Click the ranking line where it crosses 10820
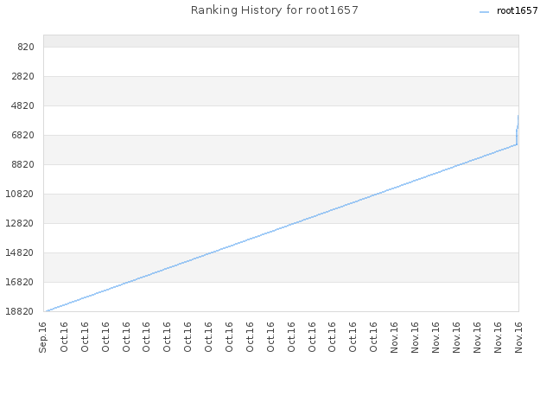Image resolution: width=553 pixels, height=415 pixels. pos(376,194)
